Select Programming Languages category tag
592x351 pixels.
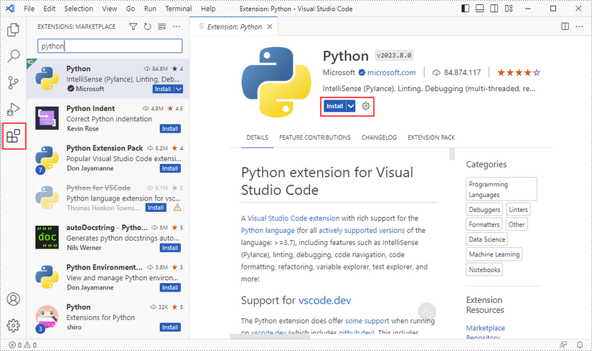pyautogui.click(x=501, y=189)
